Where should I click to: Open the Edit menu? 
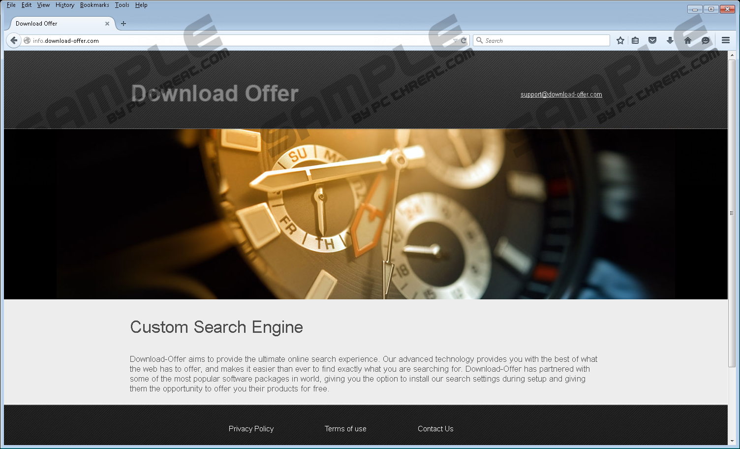[27, 5]
